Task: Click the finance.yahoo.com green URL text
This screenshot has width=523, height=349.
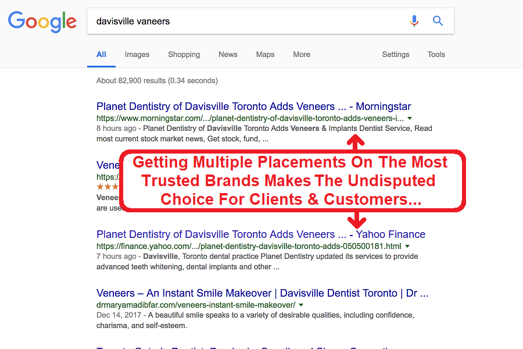Action: point(249,246)
